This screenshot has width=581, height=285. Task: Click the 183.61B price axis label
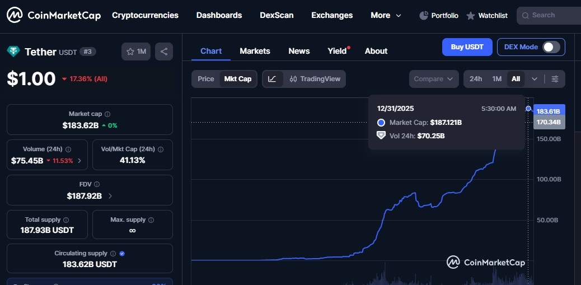pyautogui.click(x=549, y=111)
